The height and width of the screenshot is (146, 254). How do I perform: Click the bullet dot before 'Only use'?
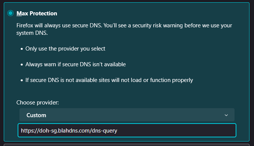click(22, 49)
